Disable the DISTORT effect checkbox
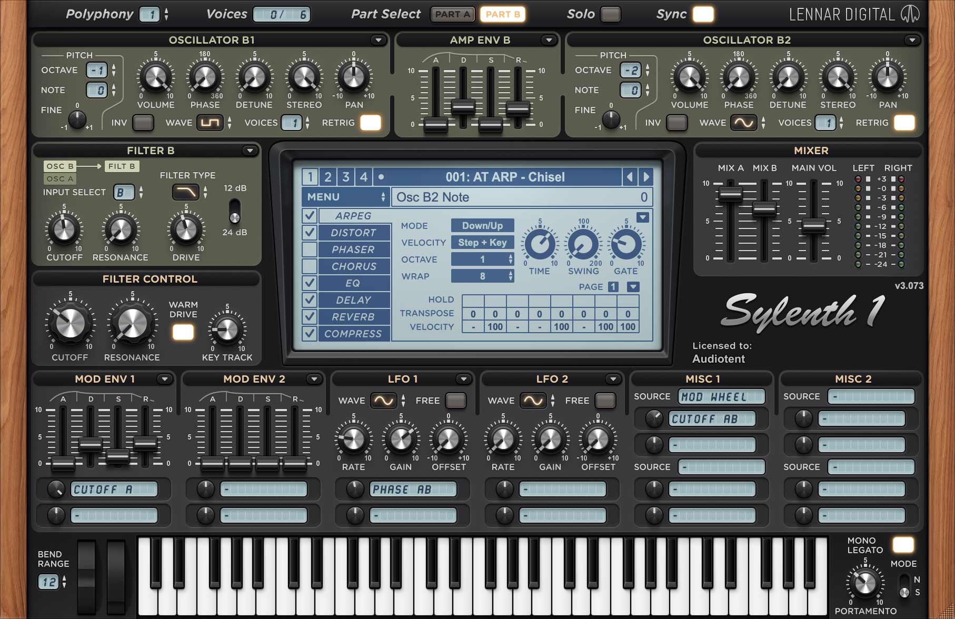 (310, 233)
